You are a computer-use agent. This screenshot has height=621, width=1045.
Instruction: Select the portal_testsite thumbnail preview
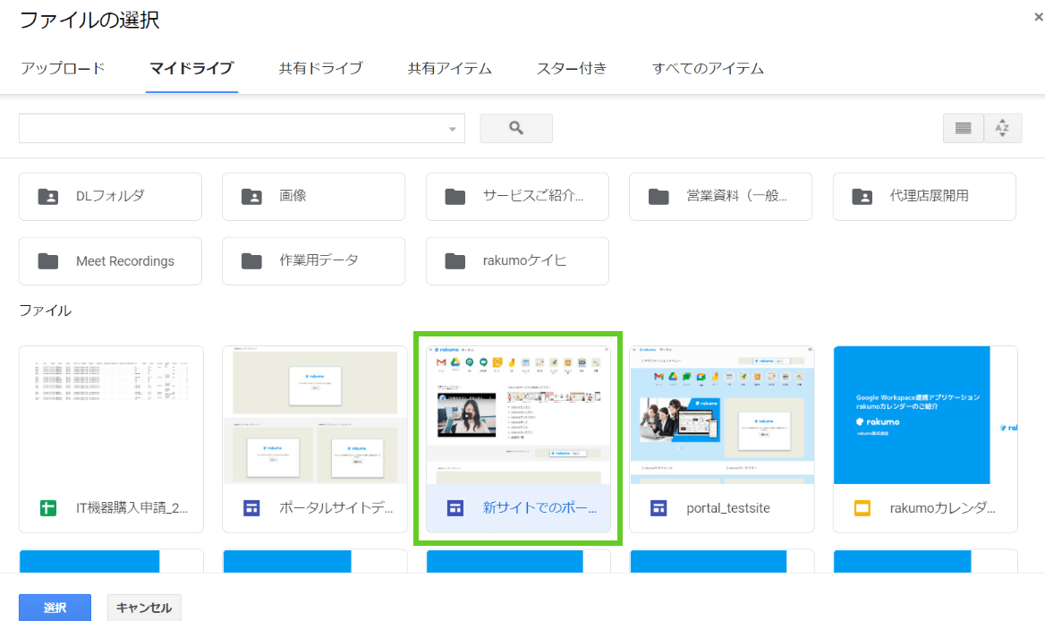point(722,415)
